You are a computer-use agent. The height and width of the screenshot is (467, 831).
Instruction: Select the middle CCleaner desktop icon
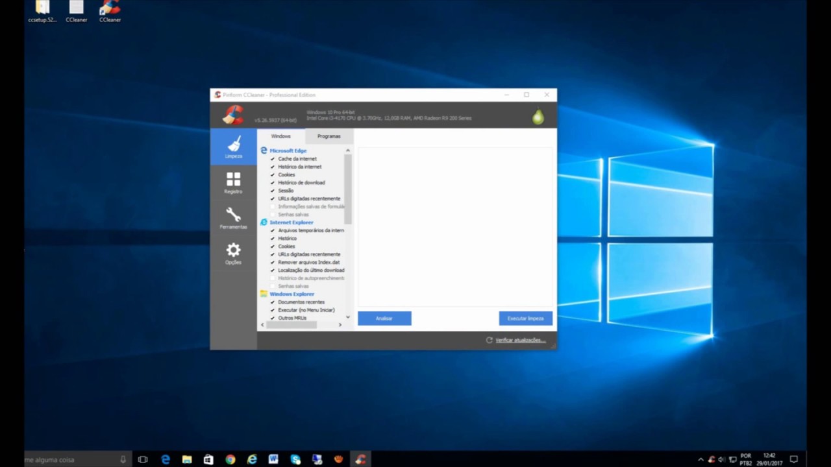click(x=76, y=12)
